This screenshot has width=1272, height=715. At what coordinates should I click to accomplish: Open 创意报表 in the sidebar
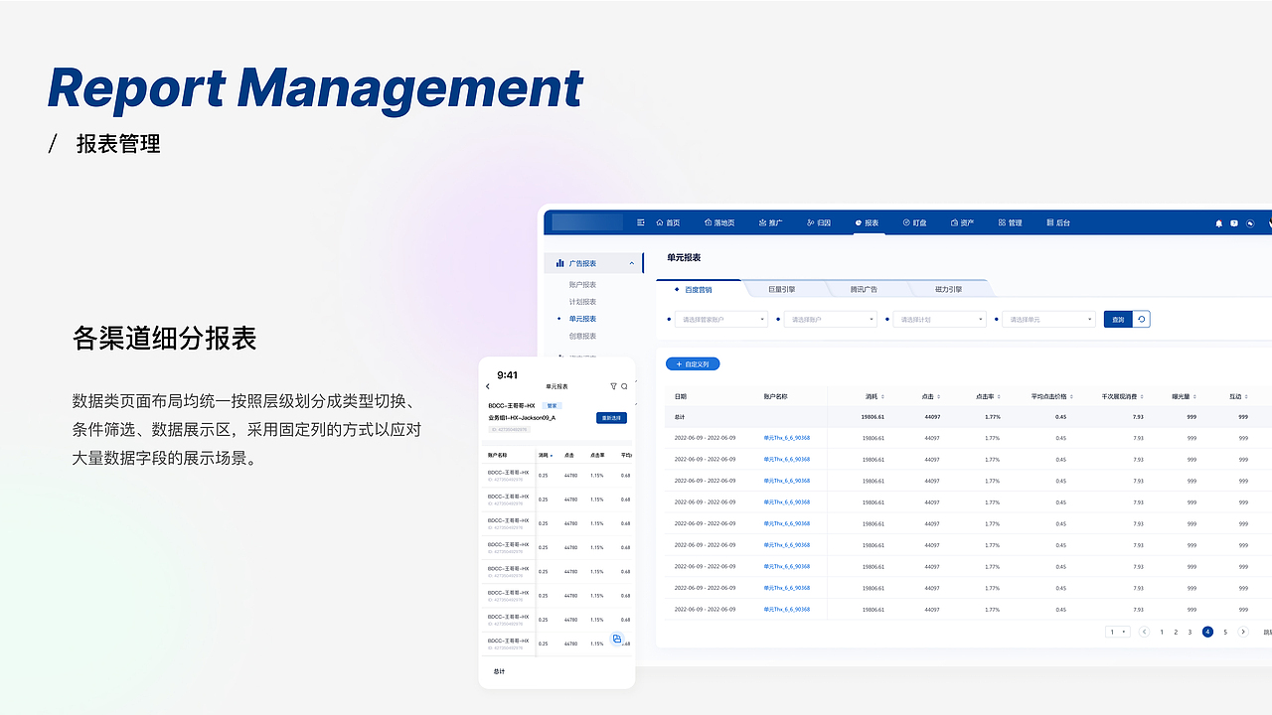582,336
